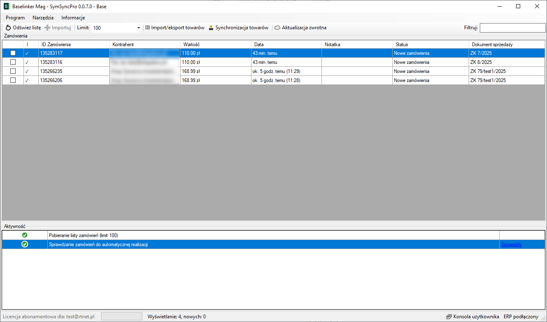Start Synchronizacja towarów from toolbar
The image size is (547, 322).
pyautogui.click(x=238, y=28)
